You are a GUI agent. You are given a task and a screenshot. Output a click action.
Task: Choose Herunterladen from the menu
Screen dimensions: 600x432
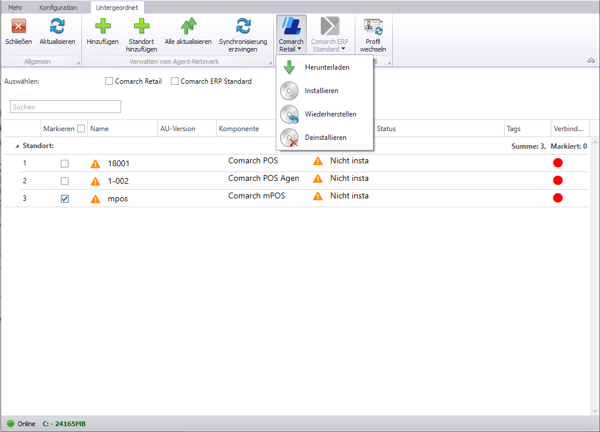click(x=324, y=67)
